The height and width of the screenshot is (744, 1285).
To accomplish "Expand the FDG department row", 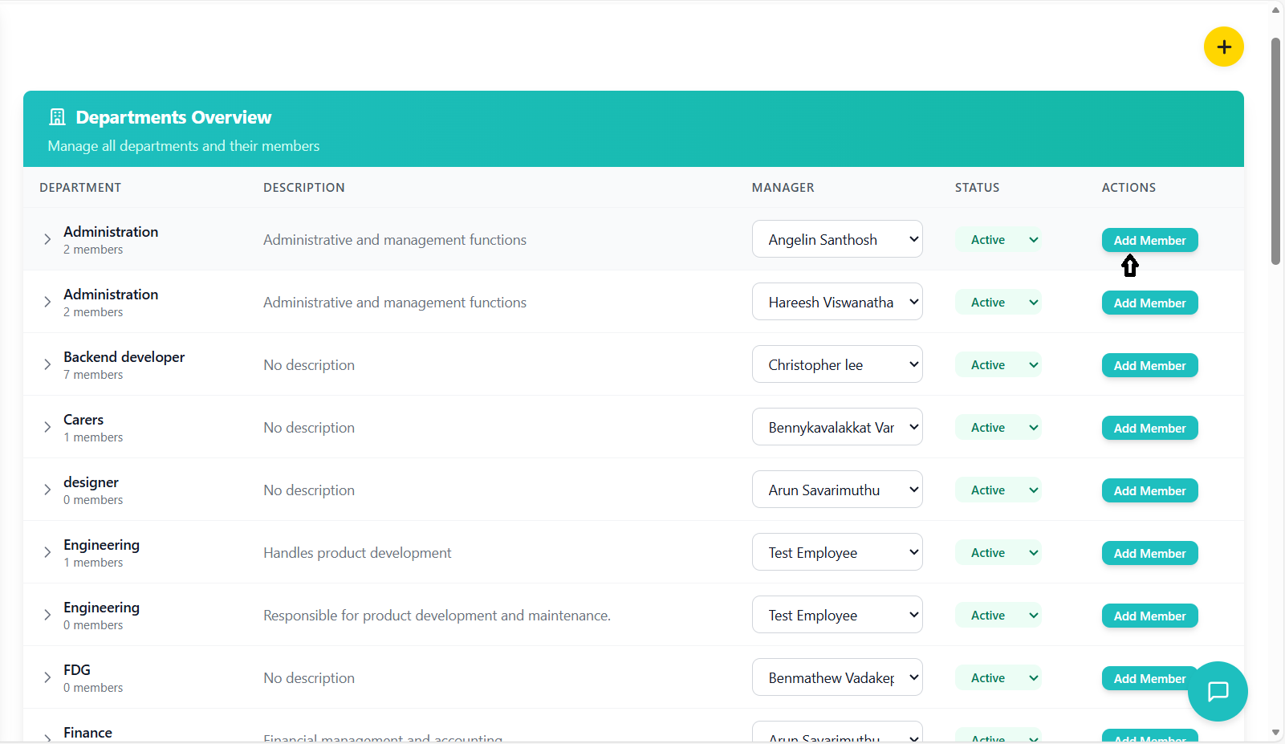I will click(47, 677).
